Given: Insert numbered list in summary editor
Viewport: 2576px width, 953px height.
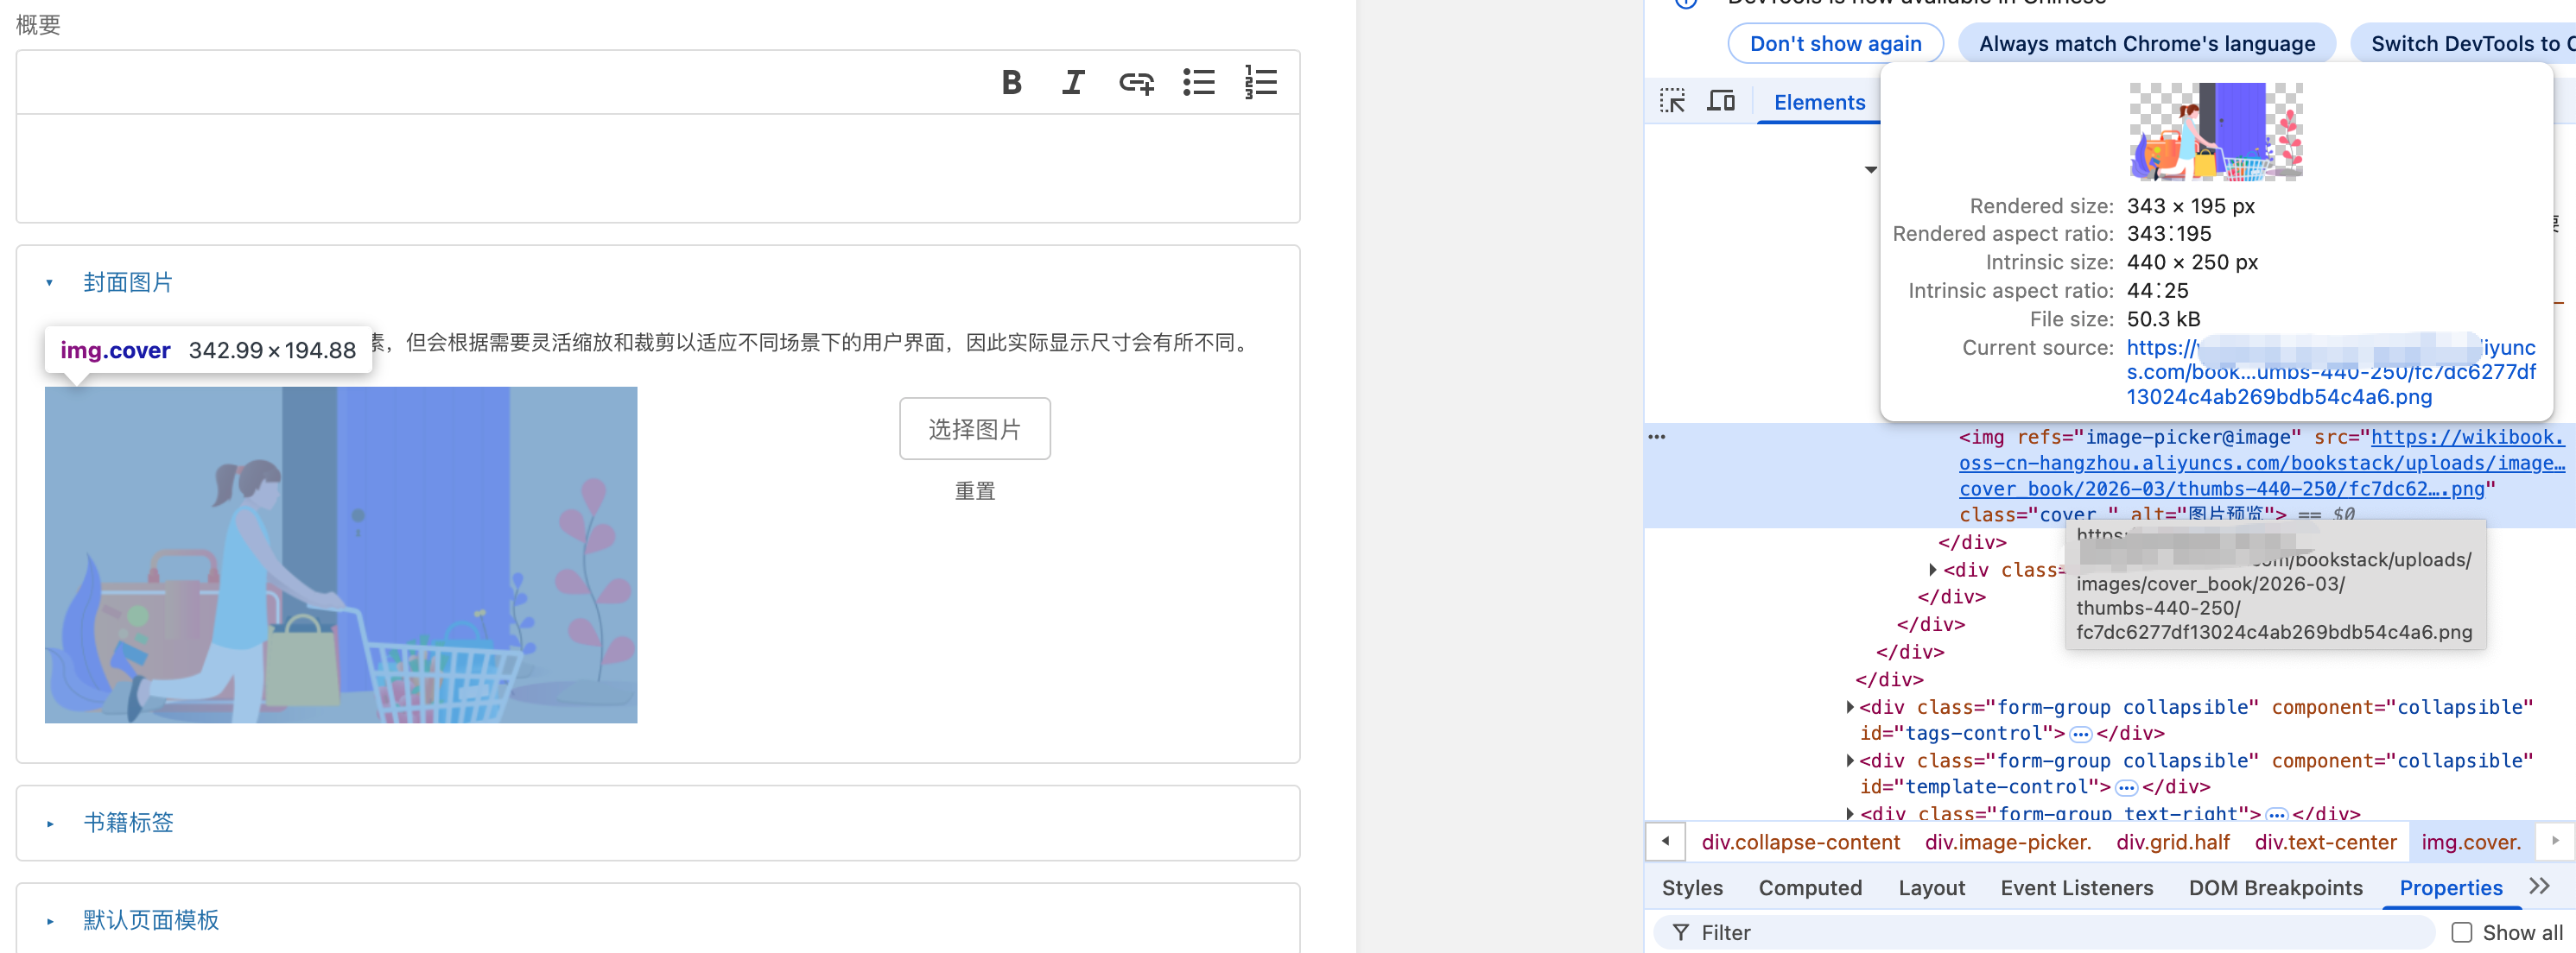Looking at the screenshot, I should 1260,83.
